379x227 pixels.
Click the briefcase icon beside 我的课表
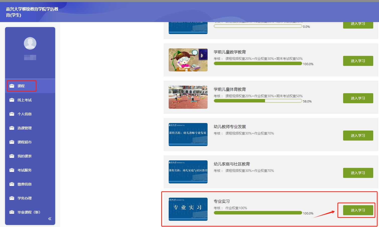[x=12, y=156]
